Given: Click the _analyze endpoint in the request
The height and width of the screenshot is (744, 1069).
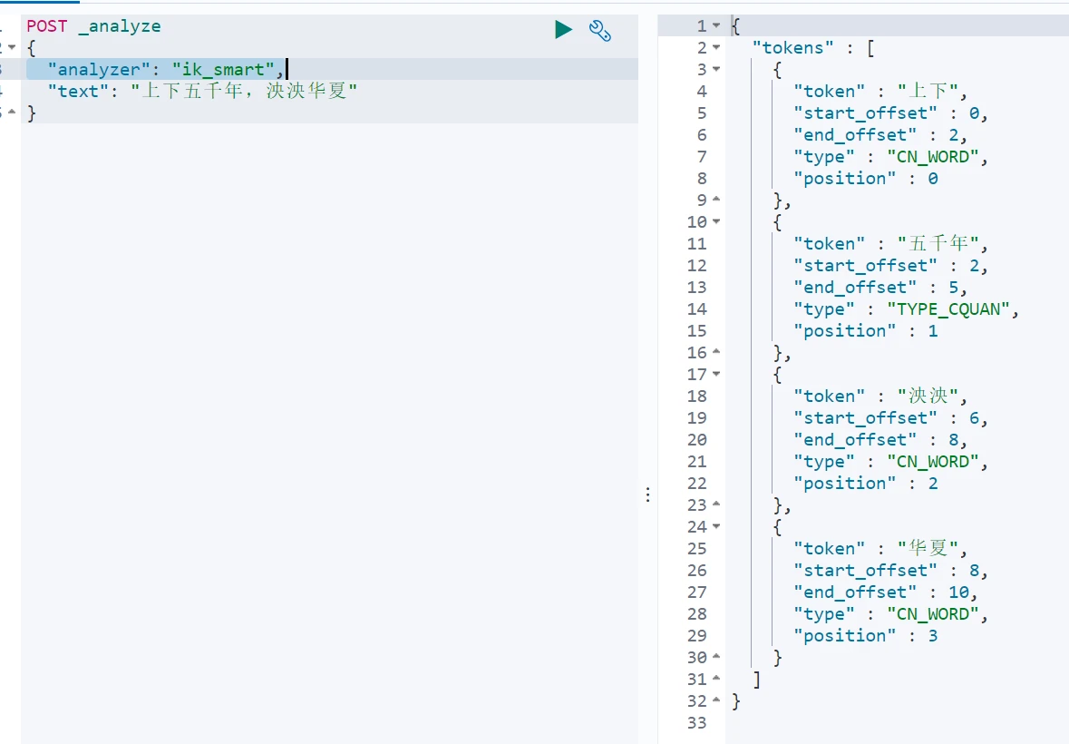Looking at the screenshot, I should click(x=119, y=26).
